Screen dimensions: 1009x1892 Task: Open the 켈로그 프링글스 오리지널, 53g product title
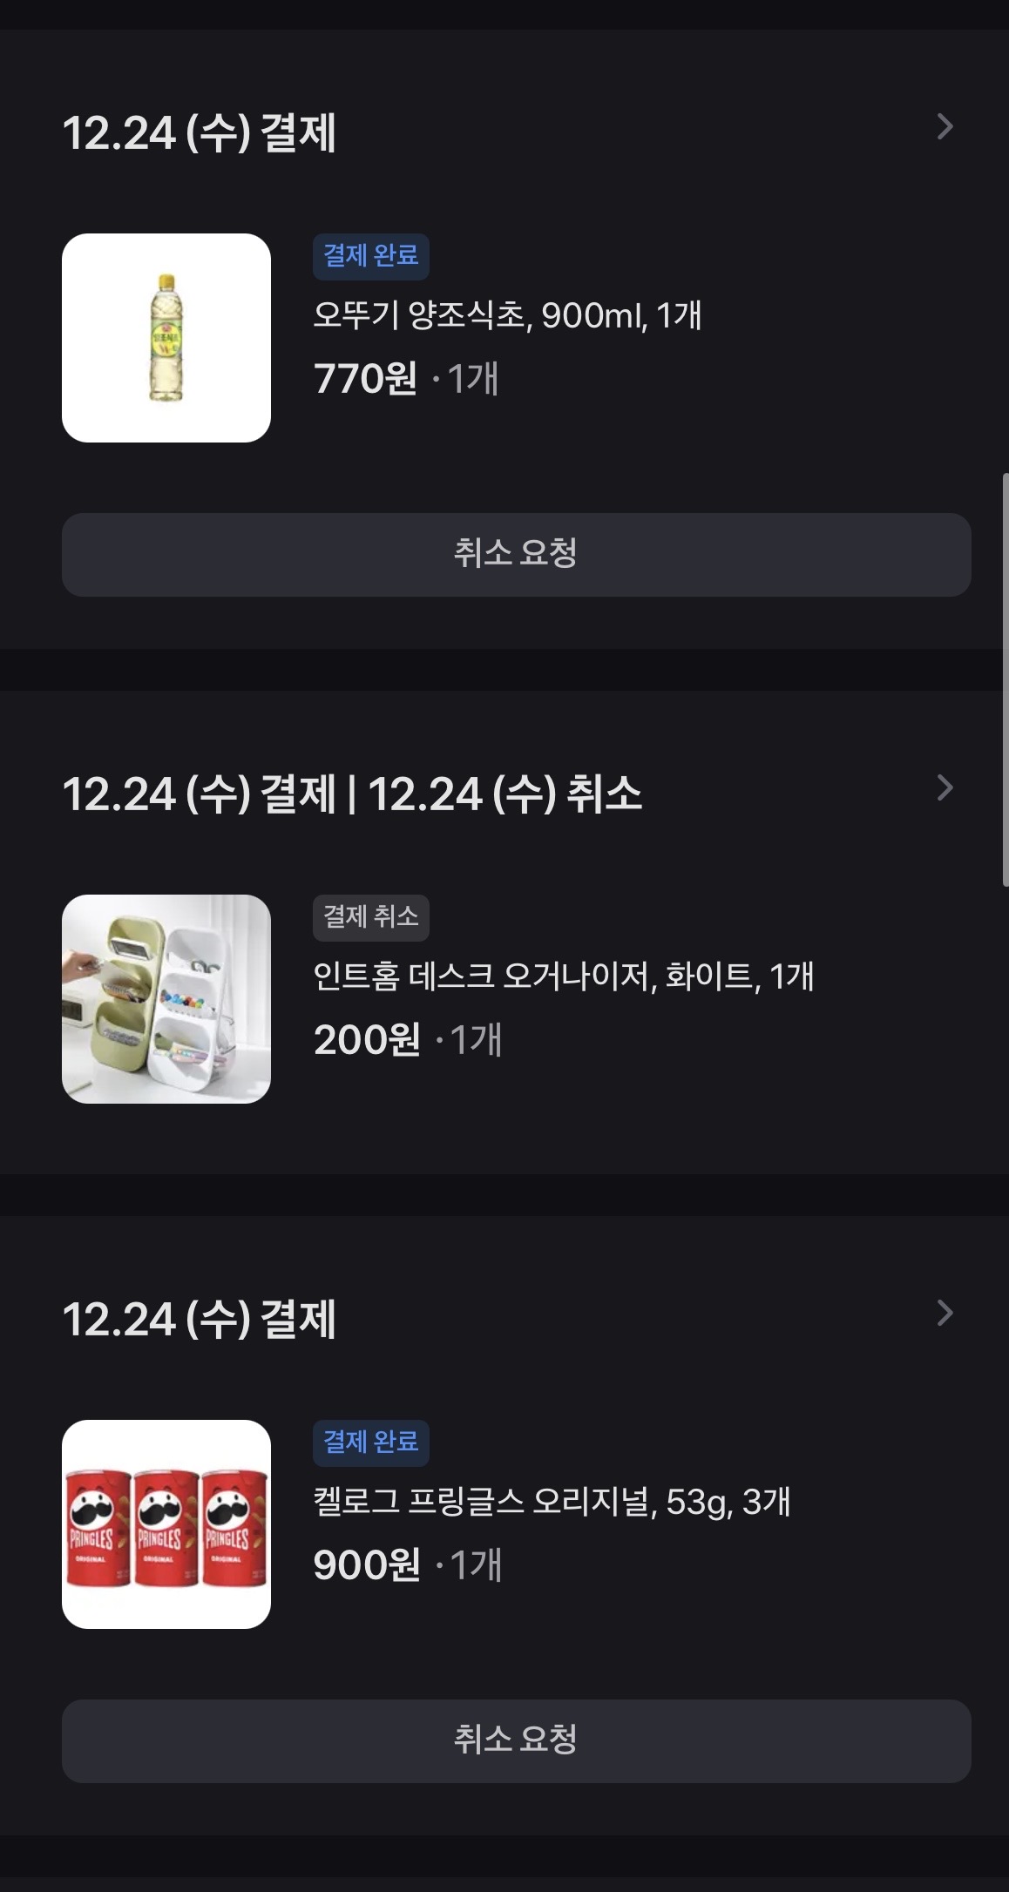pyautogui.click(x=552, y=1502)
